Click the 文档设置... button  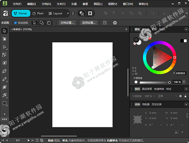[x=67, y=23]
